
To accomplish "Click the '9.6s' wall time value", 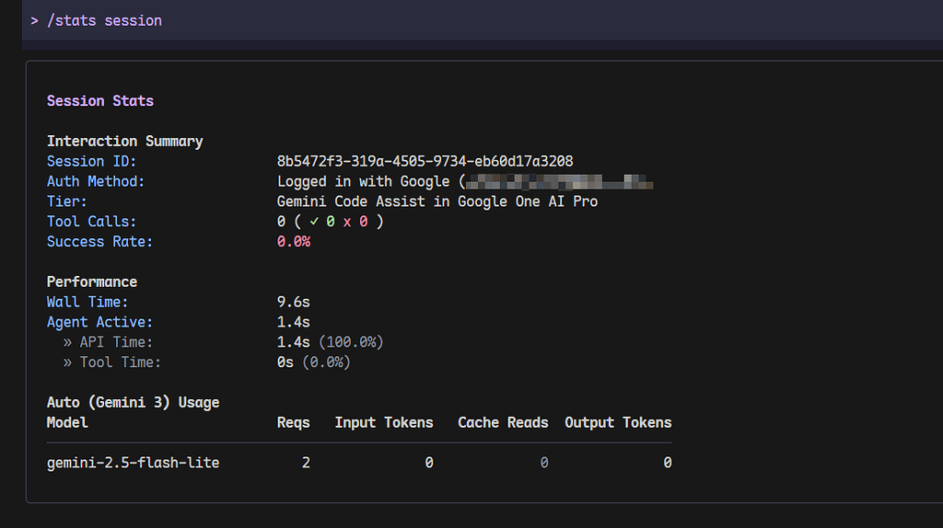I will 294,302.
